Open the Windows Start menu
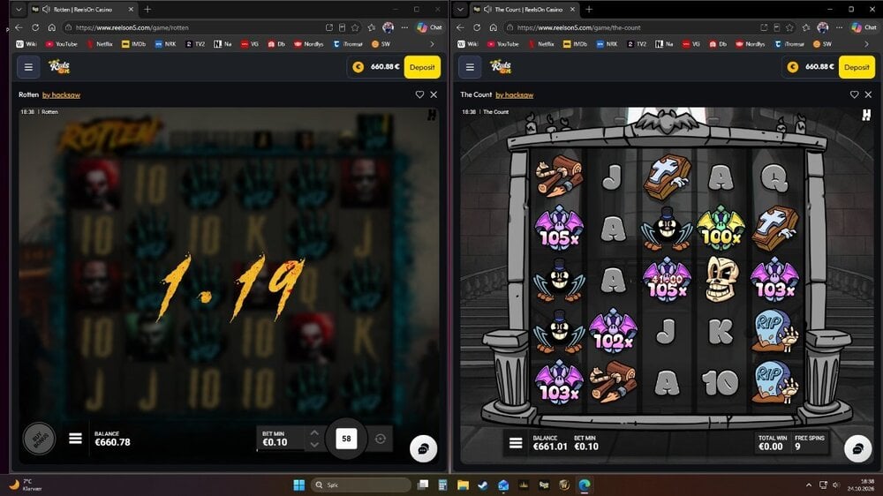This screenshot has height=496, width=883. pyautogui.click(x=299, y=485)
